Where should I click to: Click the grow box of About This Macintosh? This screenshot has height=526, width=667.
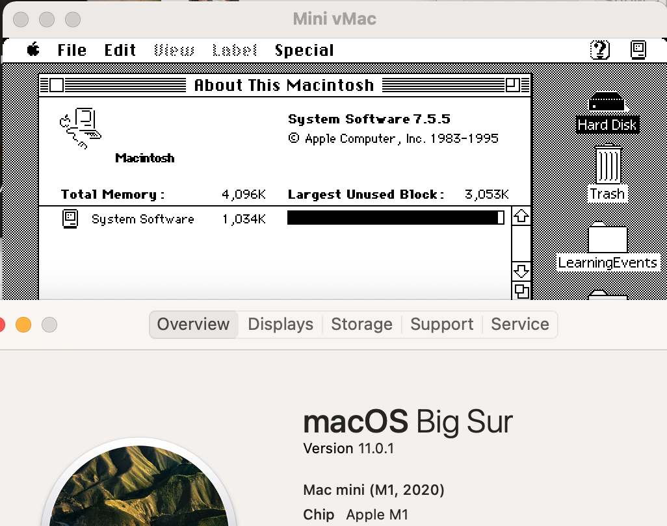[x=521, y=292]
